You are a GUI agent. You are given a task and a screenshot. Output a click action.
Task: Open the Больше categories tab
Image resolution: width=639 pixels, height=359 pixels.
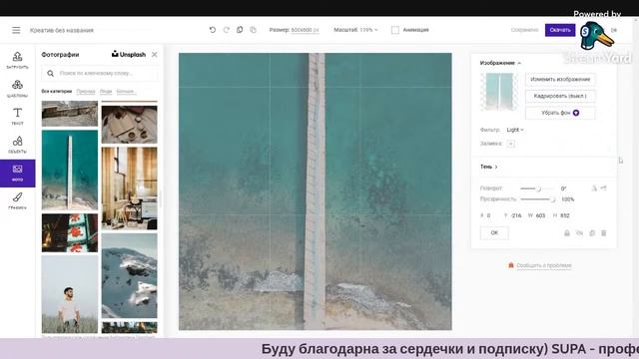click(x=127, y=91)
